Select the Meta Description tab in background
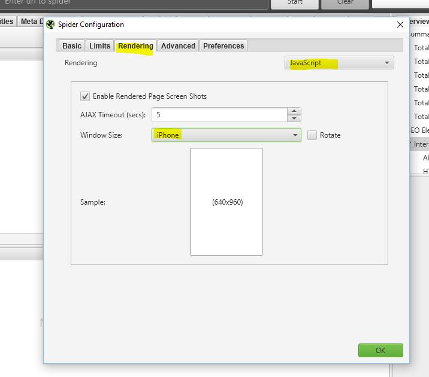This screenshot has height=377, width=429. click(30, 22)
